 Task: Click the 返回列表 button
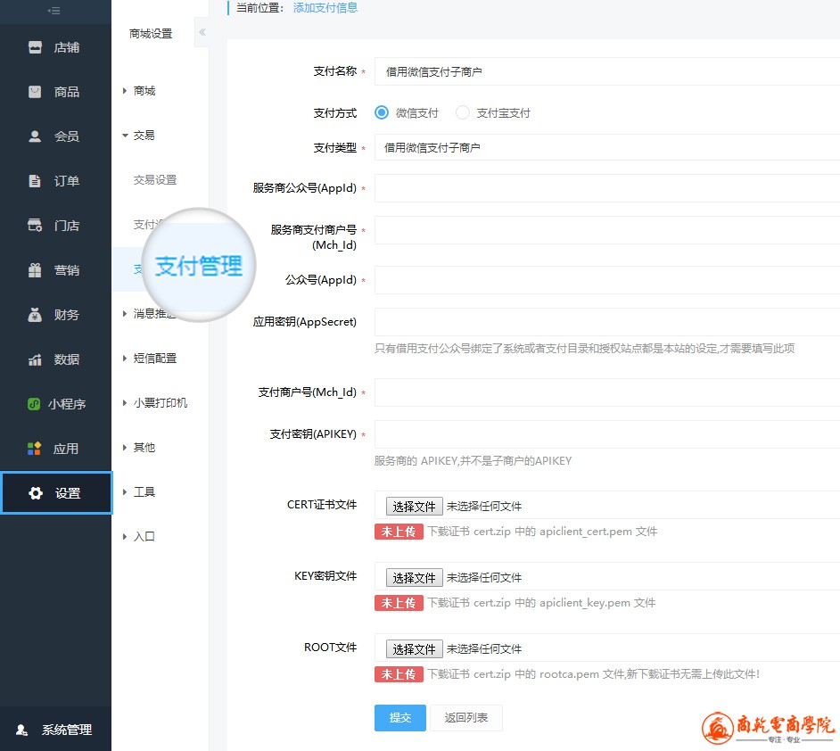[466, 718]
